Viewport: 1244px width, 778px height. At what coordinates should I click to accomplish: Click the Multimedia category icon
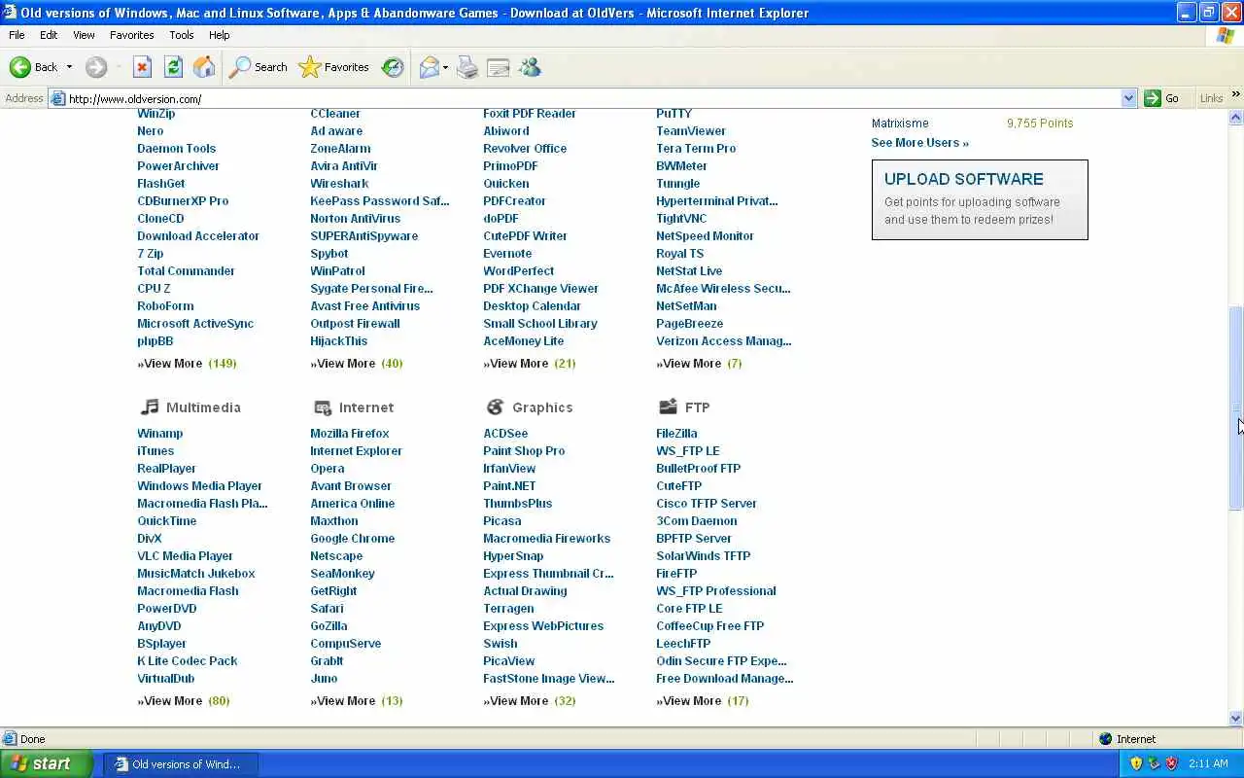click(149, 407)
